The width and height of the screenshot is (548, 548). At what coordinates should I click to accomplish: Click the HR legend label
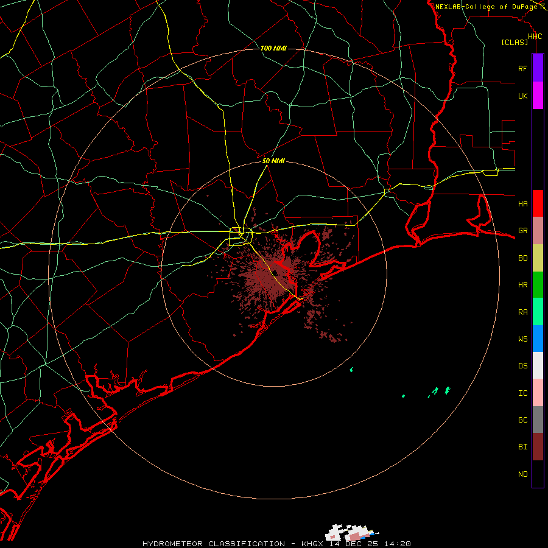[522, 285]
